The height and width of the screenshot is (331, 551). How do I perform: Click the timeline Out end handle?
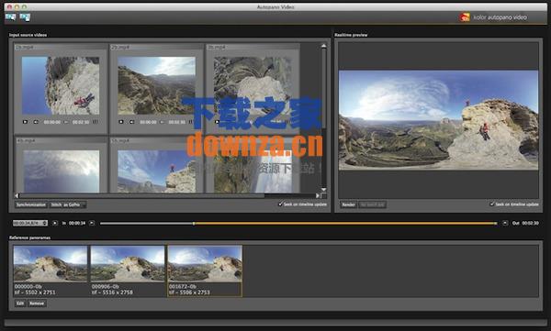click(x=496, y=223)
